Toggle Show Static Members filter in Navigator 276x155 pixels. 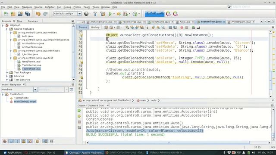point(17,141)
